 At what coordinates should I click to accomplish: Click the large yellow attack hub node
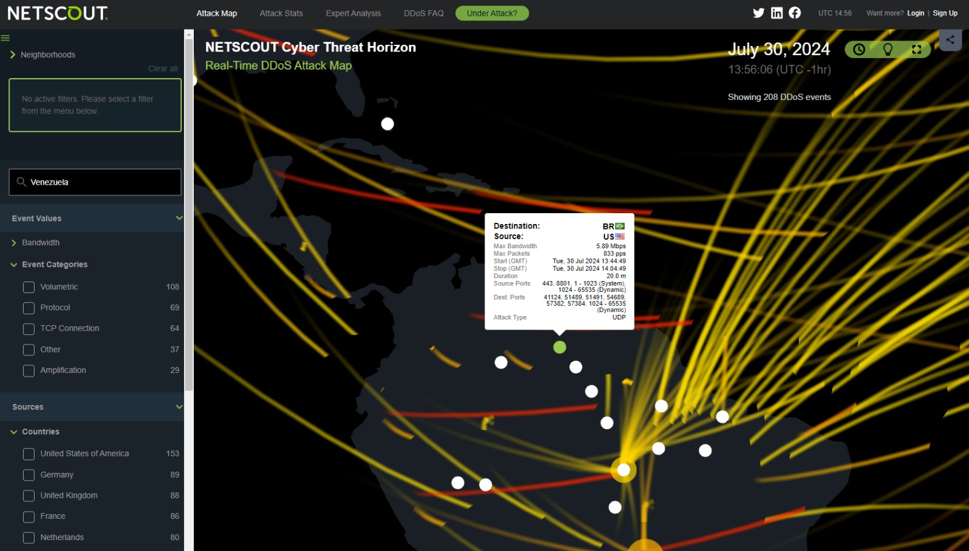click(x=623, y=469)
